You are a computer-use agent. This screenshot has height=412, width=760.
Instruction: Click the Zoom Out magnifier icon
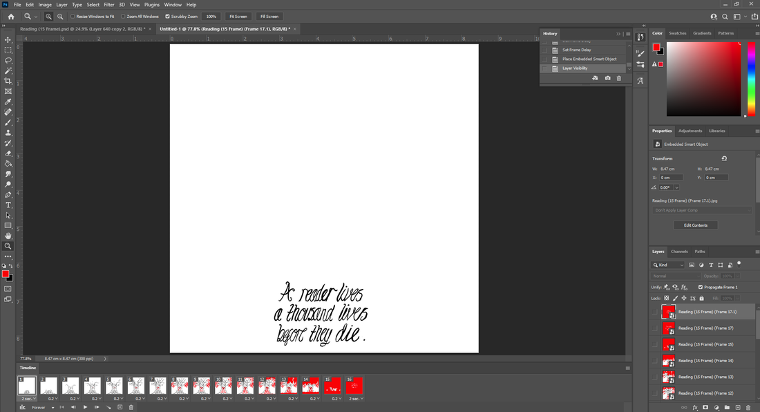[61, 16]
